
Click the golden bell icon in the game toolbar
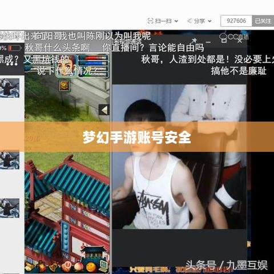point(54,267)
